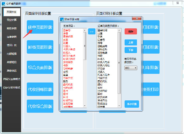
Task: Click the 下移 move-down button
Action: click(x=131, y=50)
